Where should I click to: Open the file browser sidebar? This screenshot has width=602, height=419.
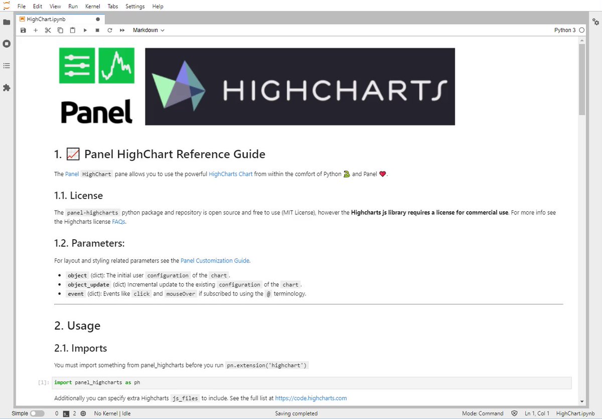click(7, 22)
